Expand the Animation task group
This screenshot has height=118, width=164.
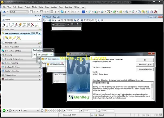tap(39, 79)
